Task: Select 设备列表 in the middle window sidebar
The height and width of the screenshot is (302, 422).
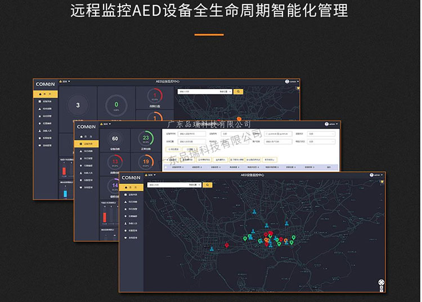Action: click(x=87, y=144)
